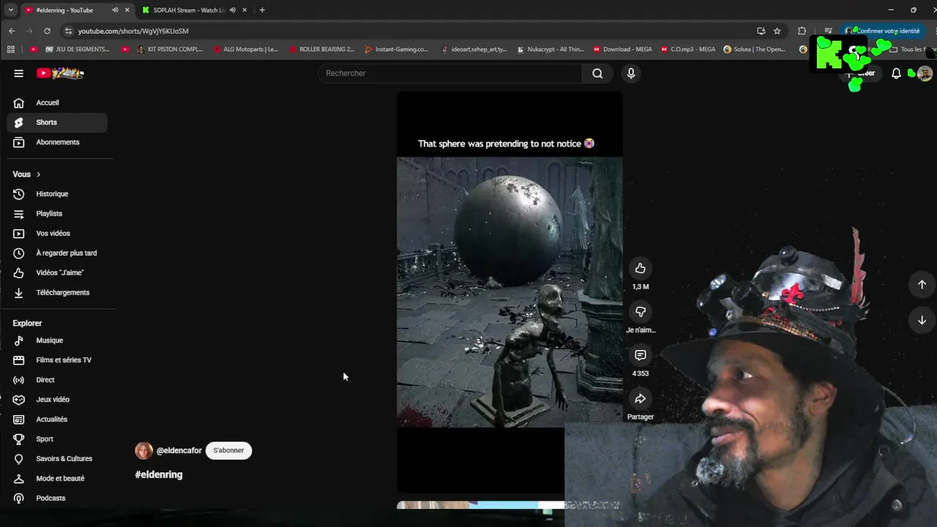
Task: Open ROLLER BEARING bookmark
Action: pos(321,49)
